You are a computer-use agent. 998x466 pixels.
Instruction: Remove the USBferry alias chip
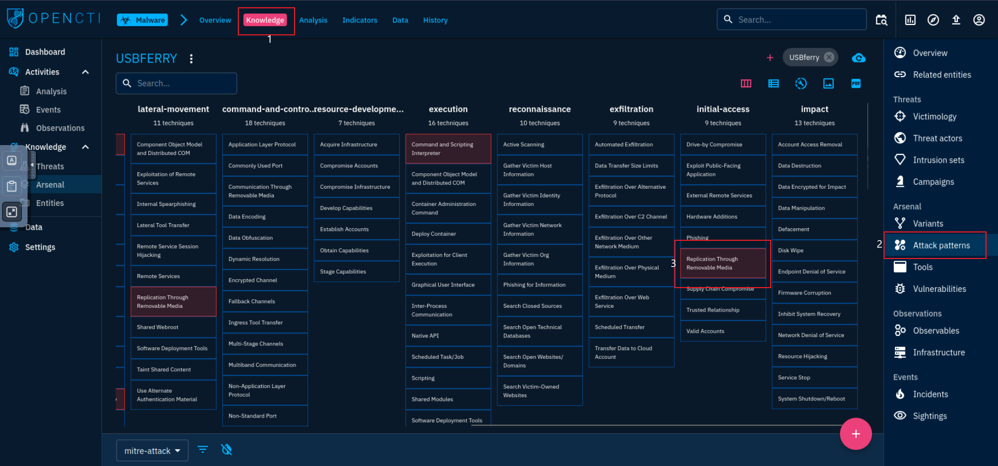829,57
